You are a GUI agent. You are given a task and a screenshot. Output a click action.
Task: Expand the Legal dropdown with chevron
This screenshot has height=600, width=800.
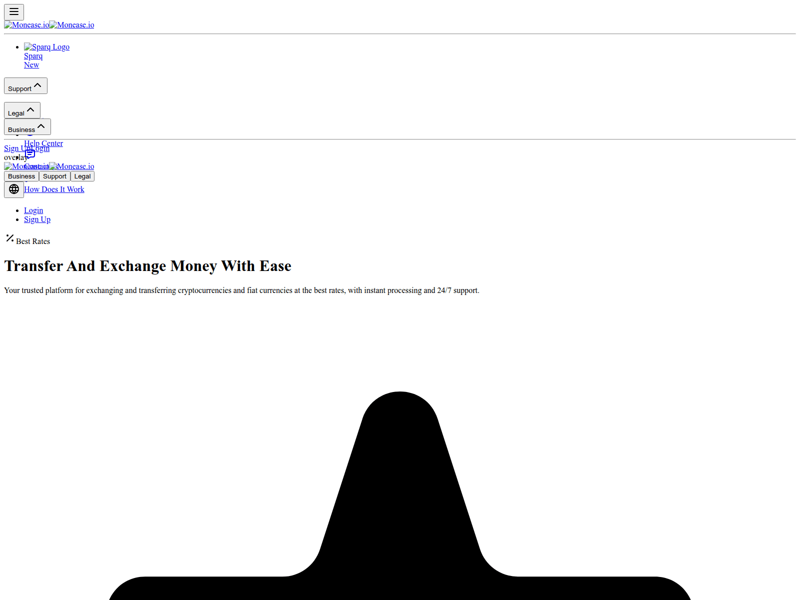pyautogui.click(x=22, y=110)
